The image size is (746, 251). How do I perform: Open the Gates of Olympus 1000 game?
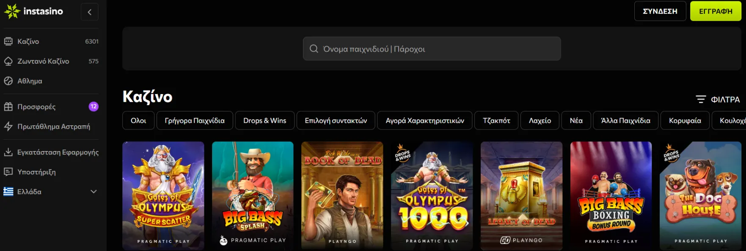click(432, 196)
